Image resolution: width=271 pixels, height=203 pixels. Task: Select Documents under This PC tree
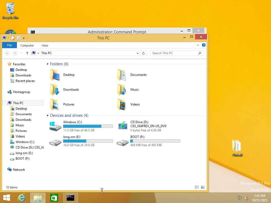tap(24, 114)
